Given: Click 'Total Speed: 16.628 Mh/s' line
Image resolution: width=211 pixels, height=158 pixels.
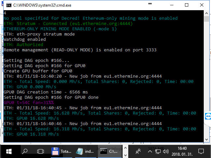Looking at the screenshot, I should (100, 113).
